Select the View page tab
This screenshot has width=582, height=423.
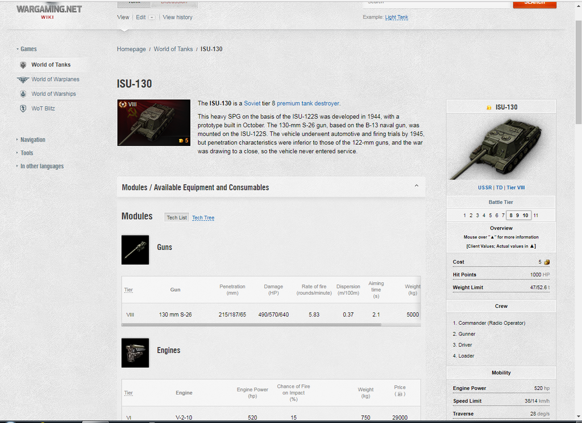coord(123,18)
